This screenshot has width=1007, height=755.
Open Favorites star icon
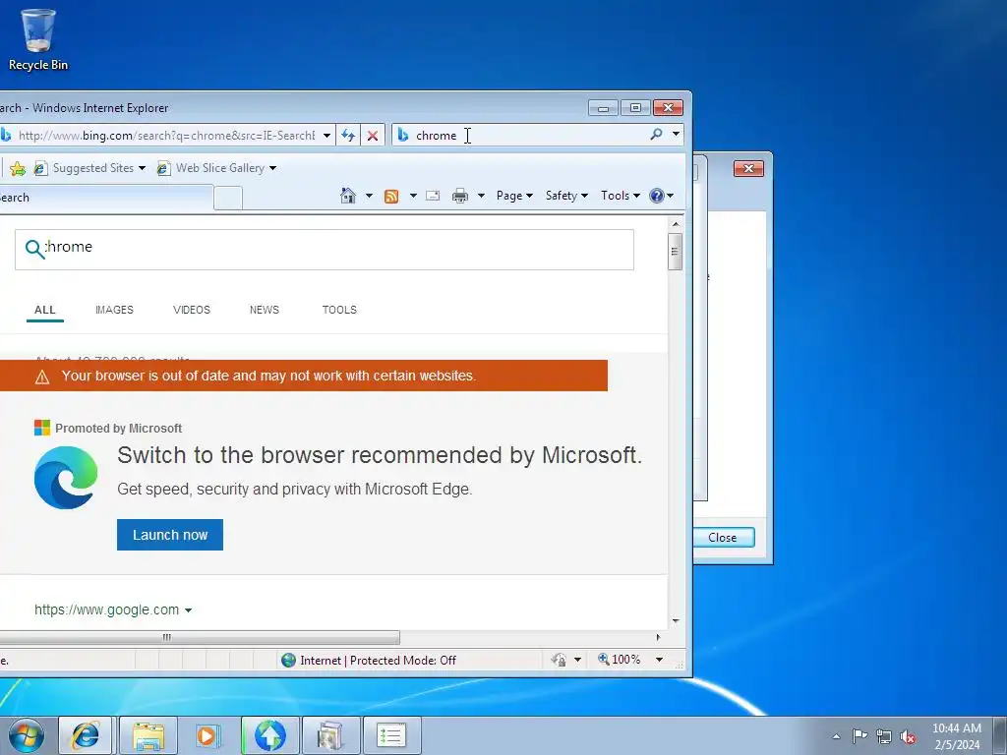18,168
